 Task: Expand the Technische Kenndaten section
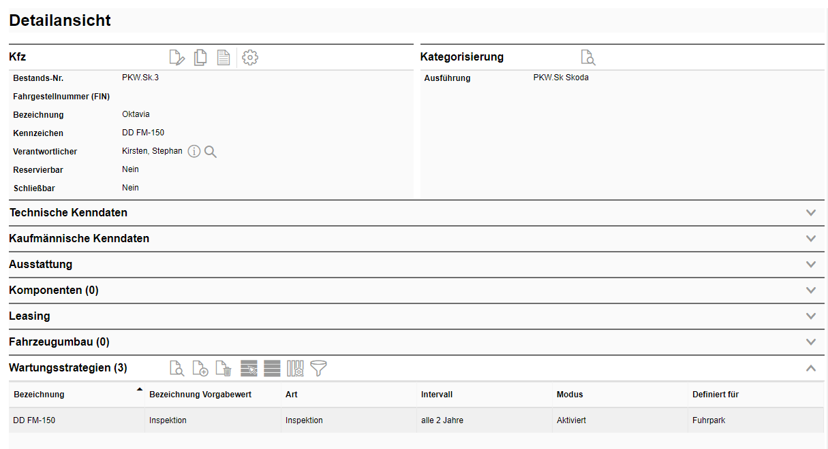(x=810, y=213)
